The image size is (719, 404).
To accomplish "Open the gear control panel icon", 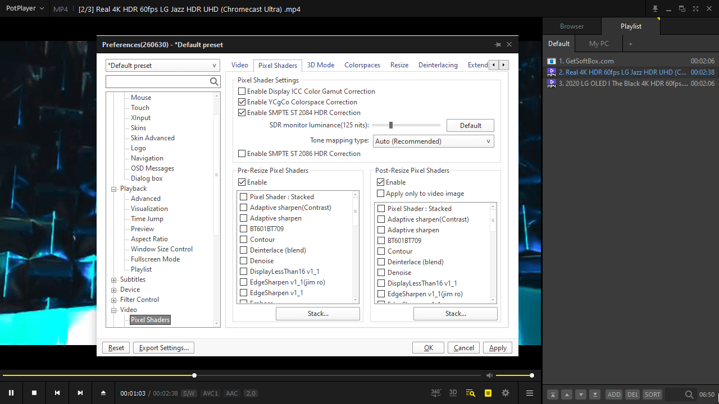I will pos(506,393).
